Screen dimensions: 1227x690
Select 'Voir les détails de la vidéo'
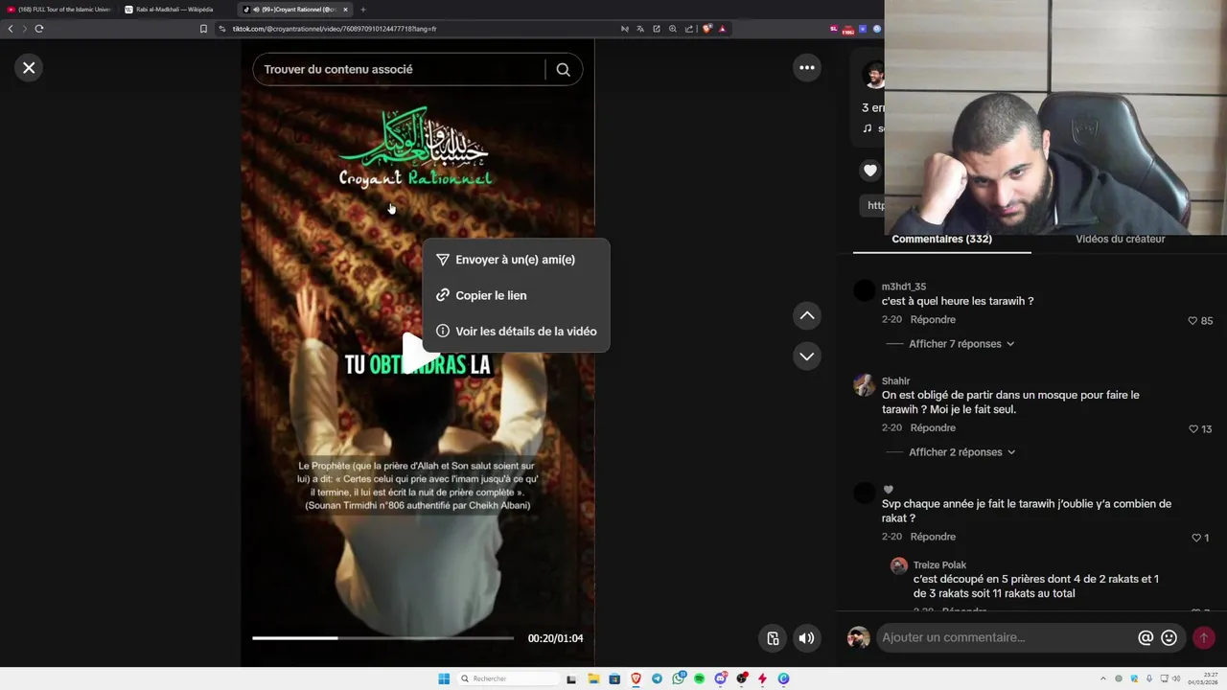pos(516,332)
